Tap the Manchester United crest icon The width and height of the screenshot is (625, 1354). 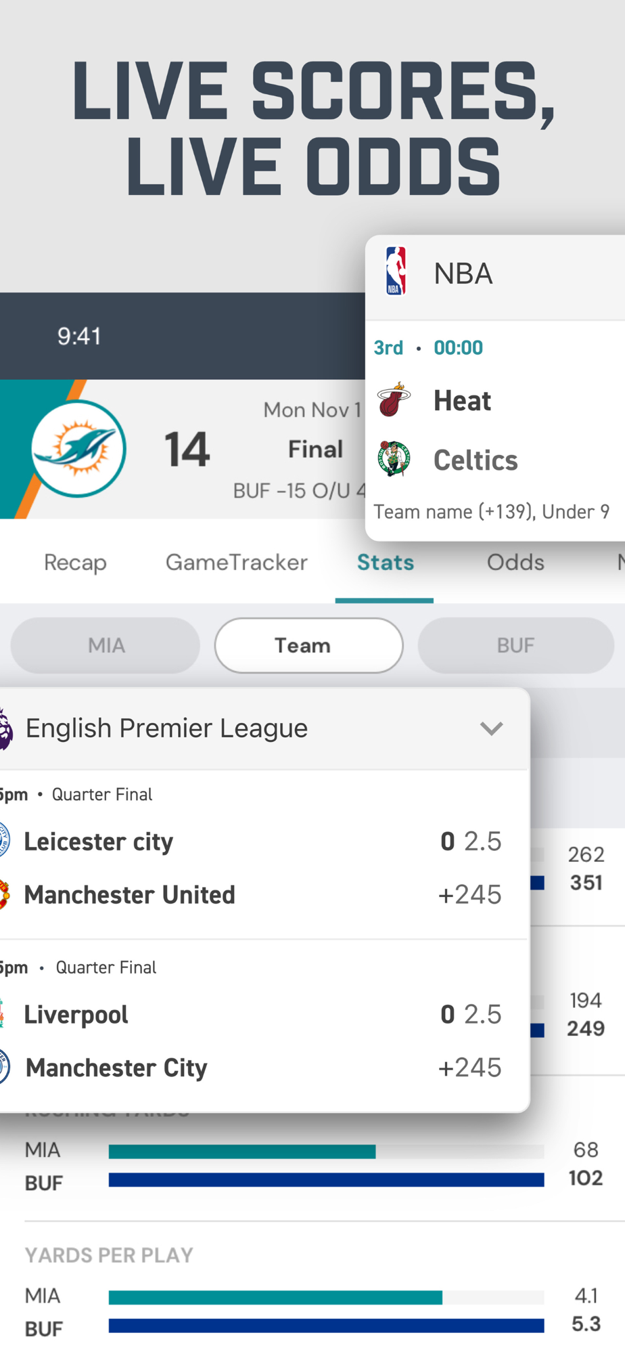point(4,894)
